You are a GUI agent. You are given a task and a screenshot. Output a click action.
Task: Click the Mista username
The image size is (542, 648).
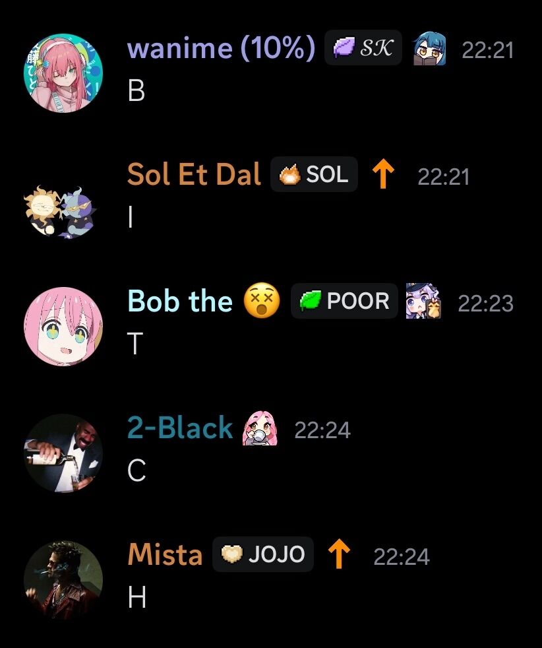coord(165,554)
